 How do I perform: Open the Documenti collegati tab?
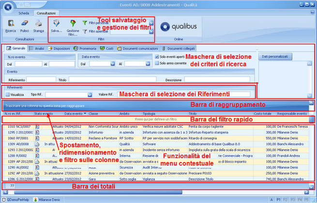coord(178,49)
